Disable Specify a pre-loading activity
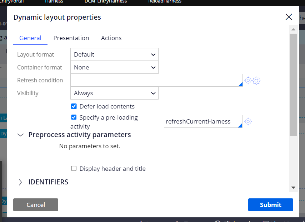Screen dimensions: 305x222 click(74, 117)
